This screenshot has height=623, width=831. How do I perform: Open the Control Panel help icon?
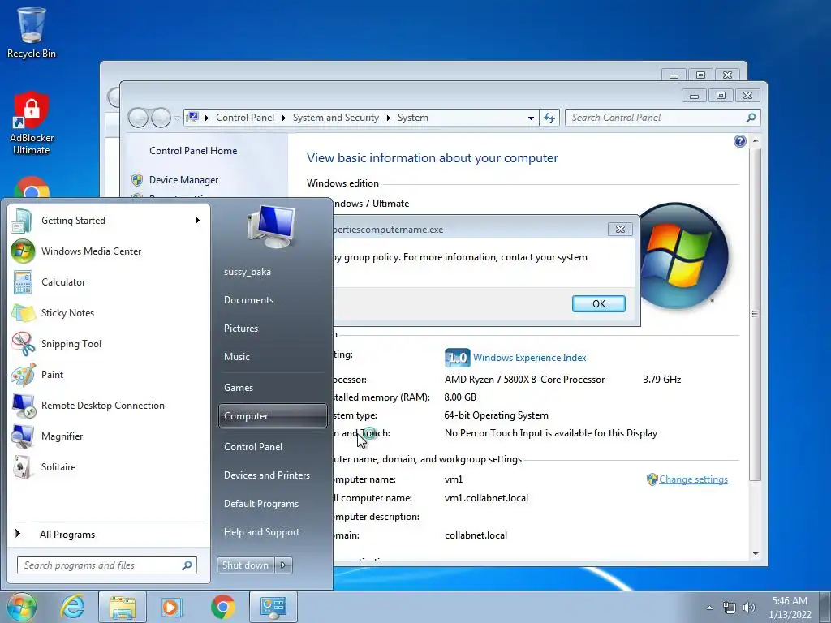(740, 141)
